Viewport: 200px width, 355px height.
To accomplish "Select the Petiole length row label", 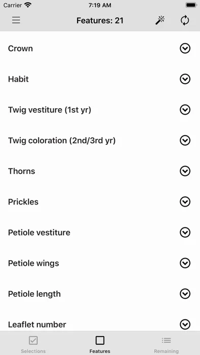I will [x=34, y=294].
